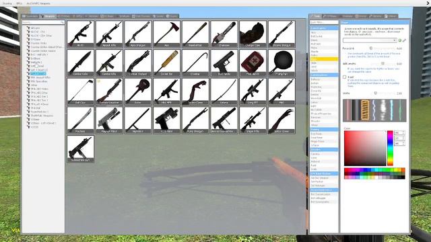This screenshot has width=431, height=242.
Task: Open the Spawnlists tab
Action: (30, 16)
